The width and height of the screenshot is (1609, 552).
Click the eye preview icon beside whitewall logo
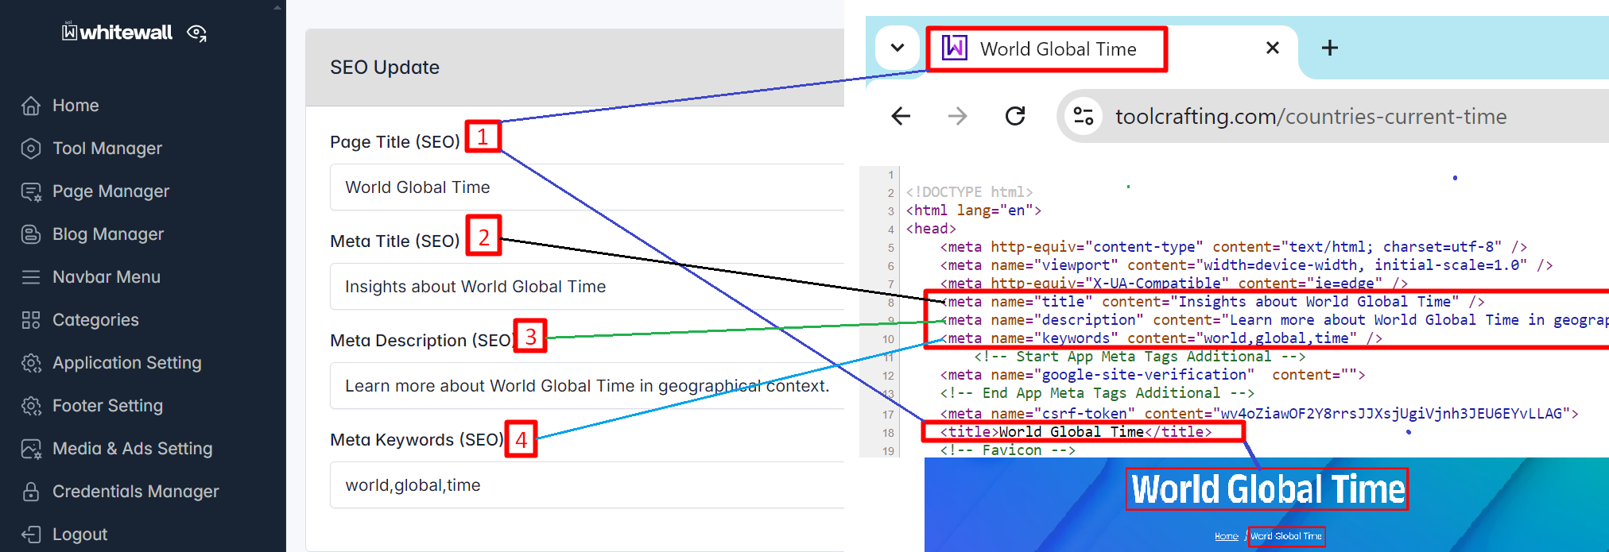click(196, 33)
